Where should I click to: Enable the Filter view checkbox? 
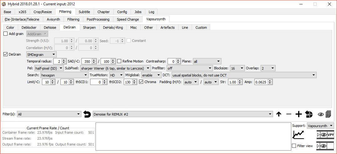pos(294,146)
